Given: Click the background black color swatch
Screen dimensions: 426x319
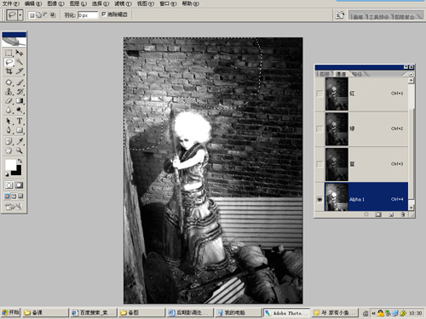Looking at the screenshot, I should point(18,172).
